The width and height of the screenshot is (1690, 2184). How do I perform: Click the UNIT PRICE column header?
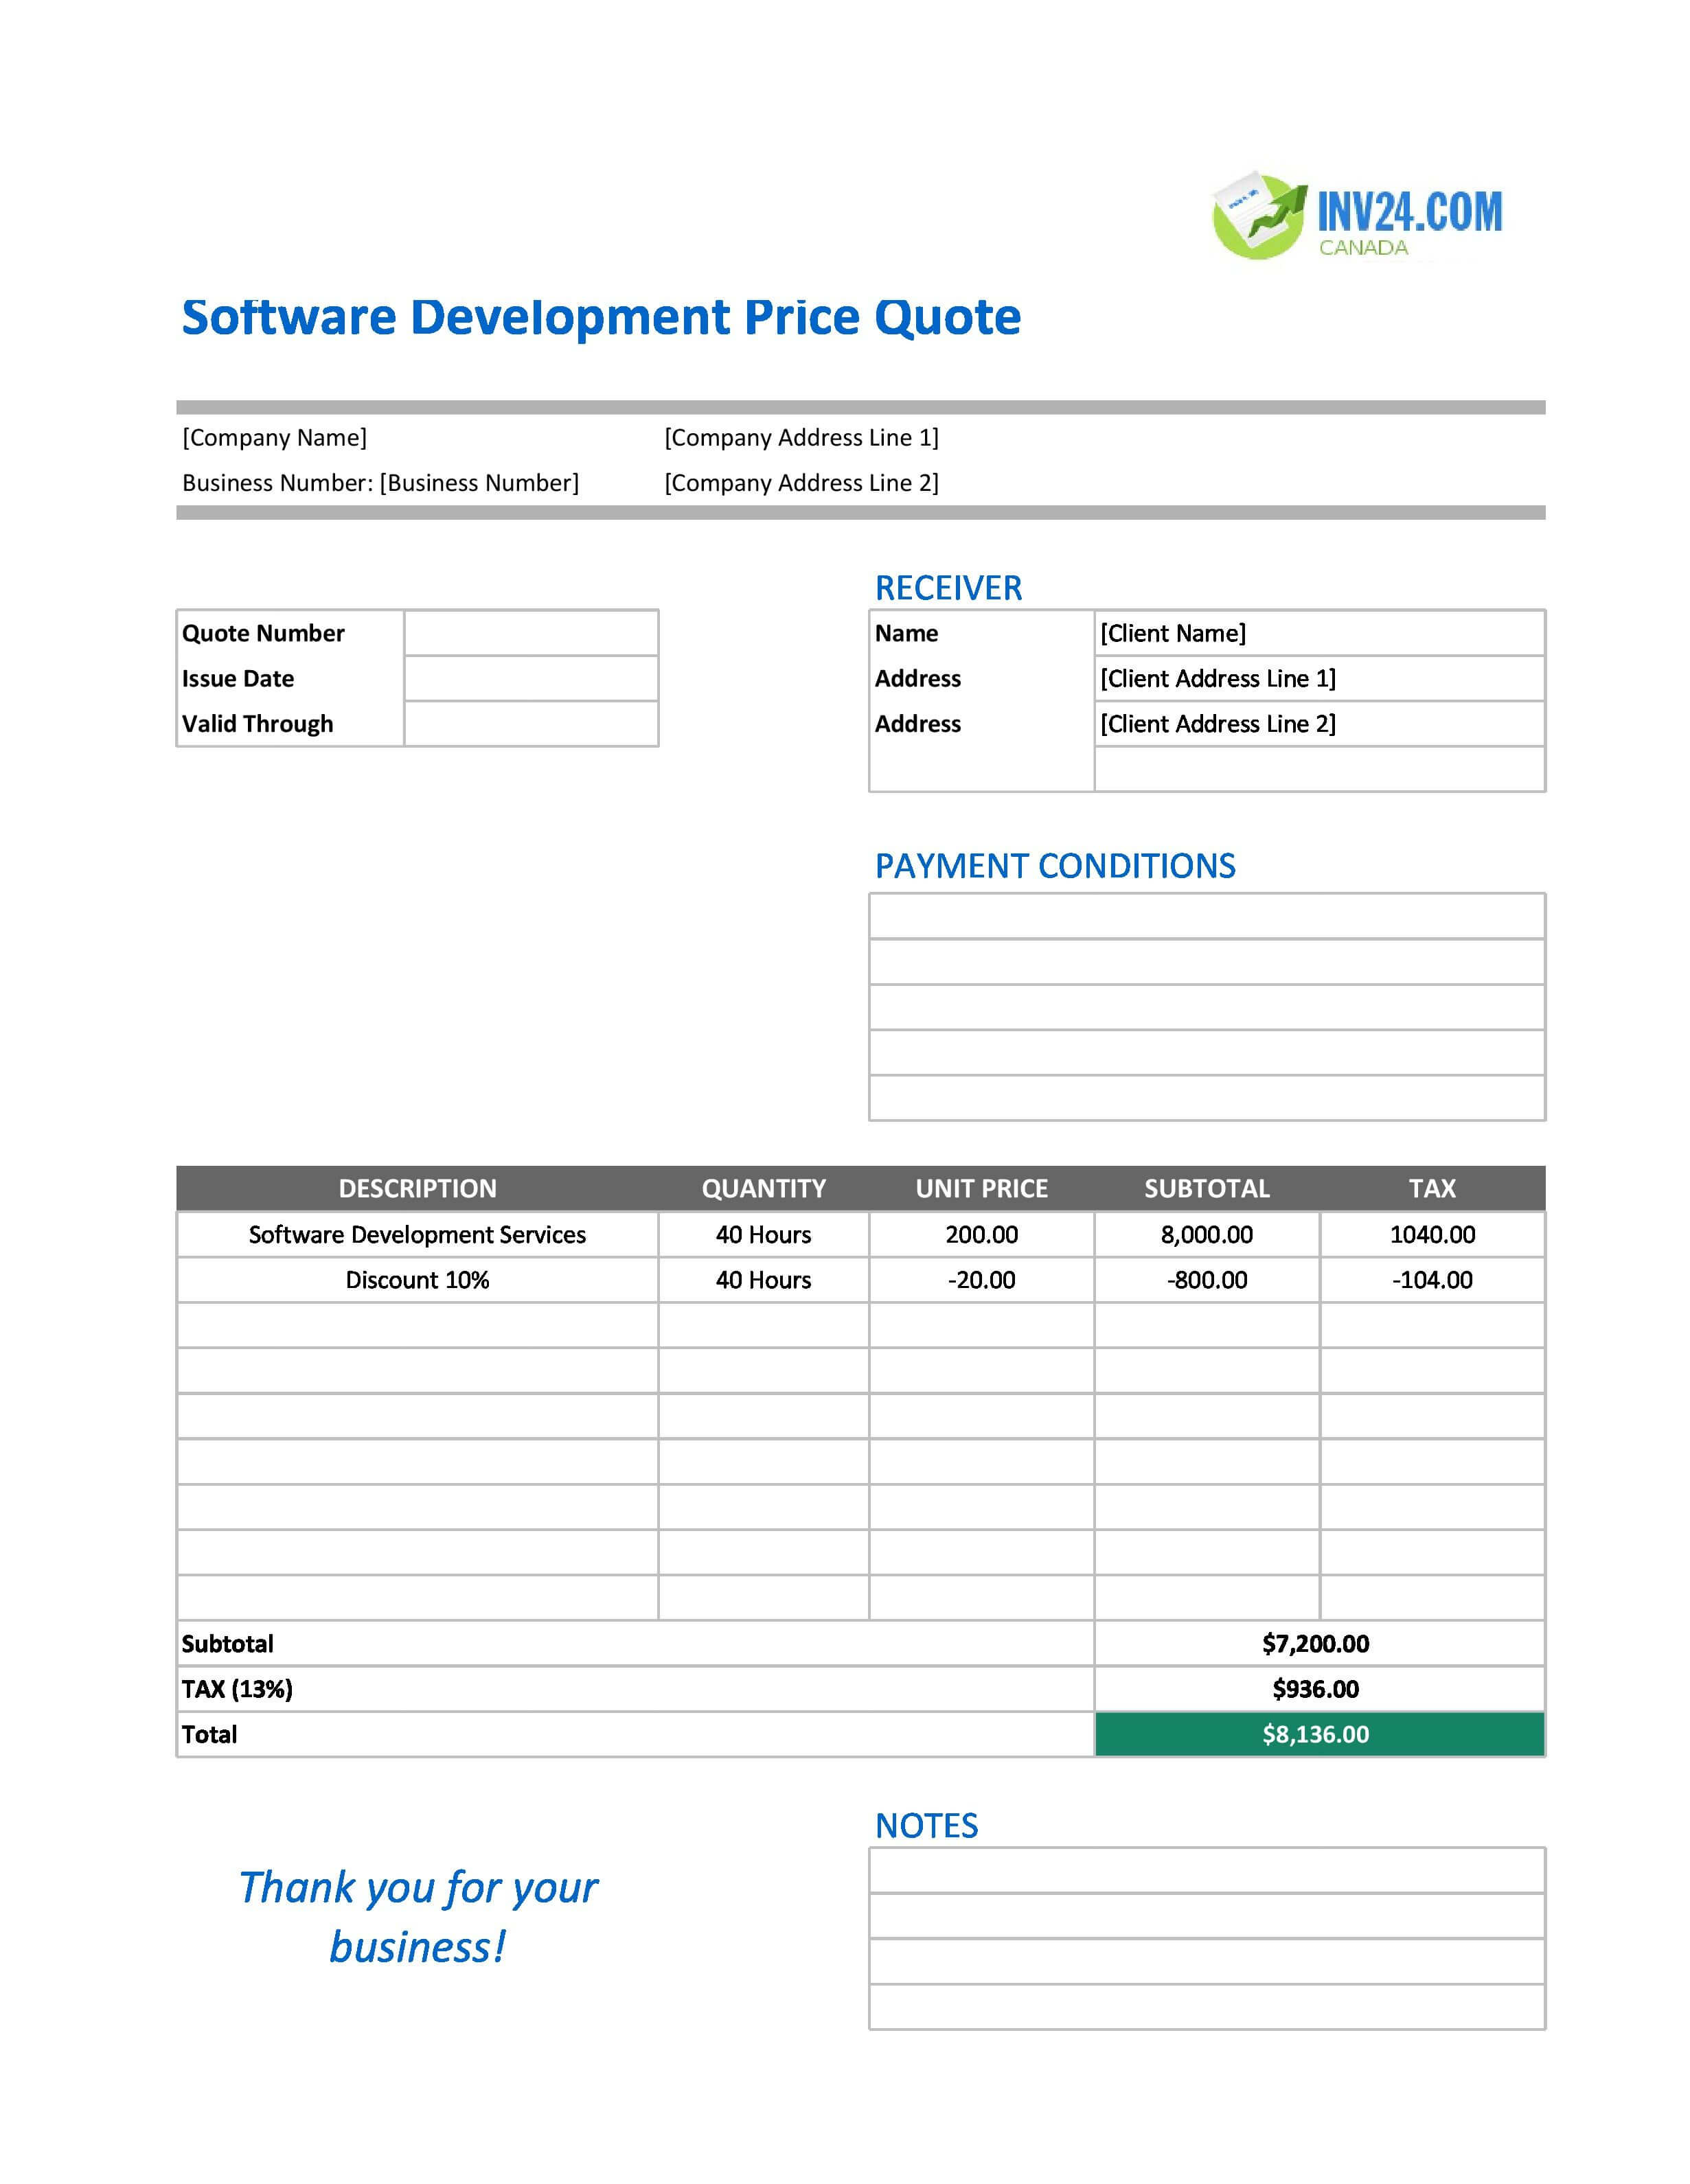[981, 1188]
